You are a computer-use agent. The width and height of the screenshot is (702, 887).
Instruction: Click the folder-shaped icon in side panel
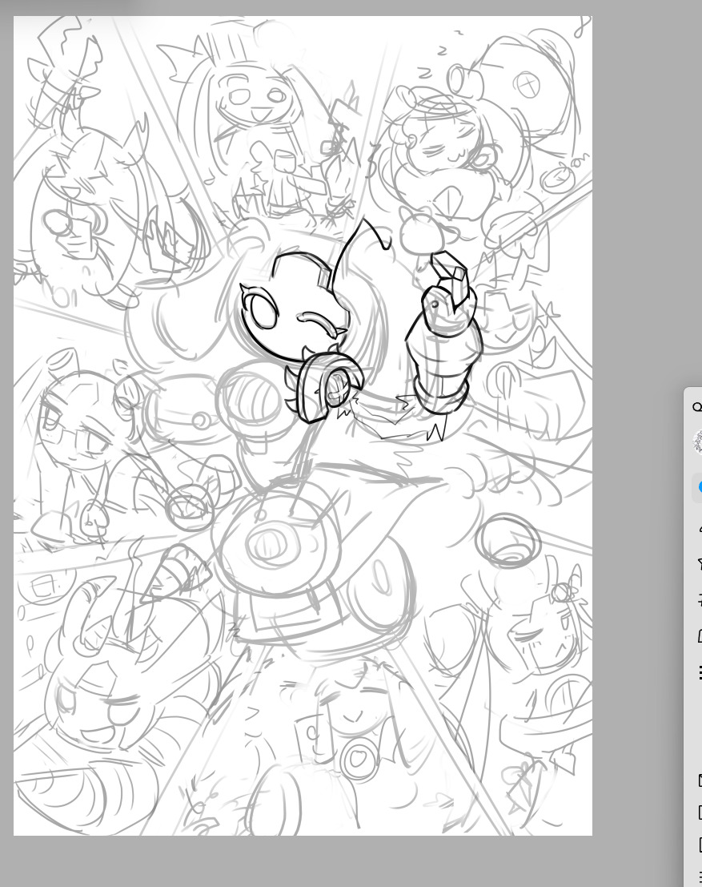(699, 636)
